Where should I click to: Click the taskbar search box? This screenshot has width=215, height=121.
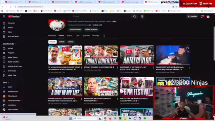click(x=85, y=118)
